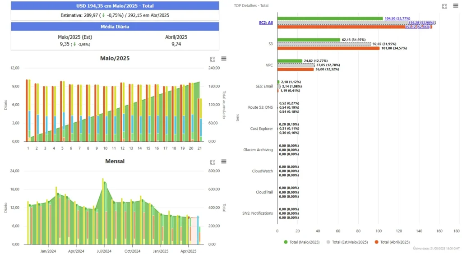Expand the Maio/2025 chart to fullscreen
Viewport: 462px width, 254px height.
(x=213, y=59)
